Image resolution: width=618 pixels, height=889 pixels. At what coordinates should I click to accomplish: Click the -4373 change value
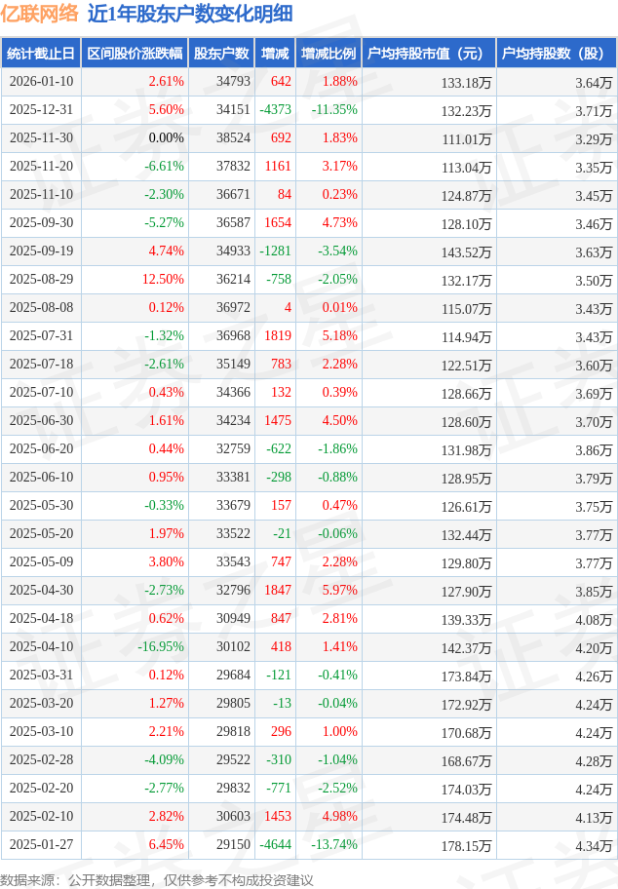click(275, 110)
